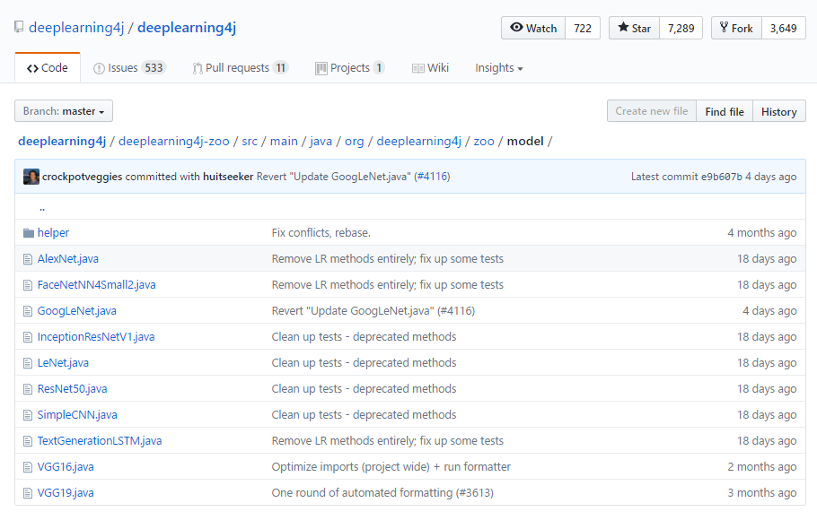Go to src folder in breadcrumb

click(x=250, y=141)
